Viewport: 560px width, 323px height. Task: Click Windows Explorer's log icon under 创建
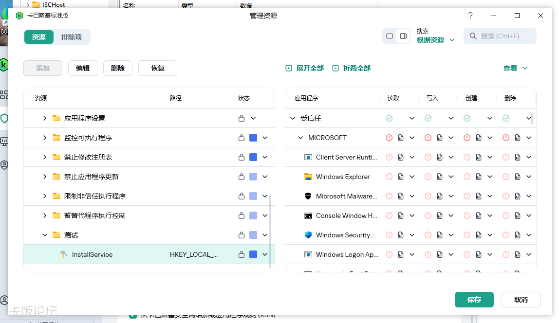(x=479, y=177)
